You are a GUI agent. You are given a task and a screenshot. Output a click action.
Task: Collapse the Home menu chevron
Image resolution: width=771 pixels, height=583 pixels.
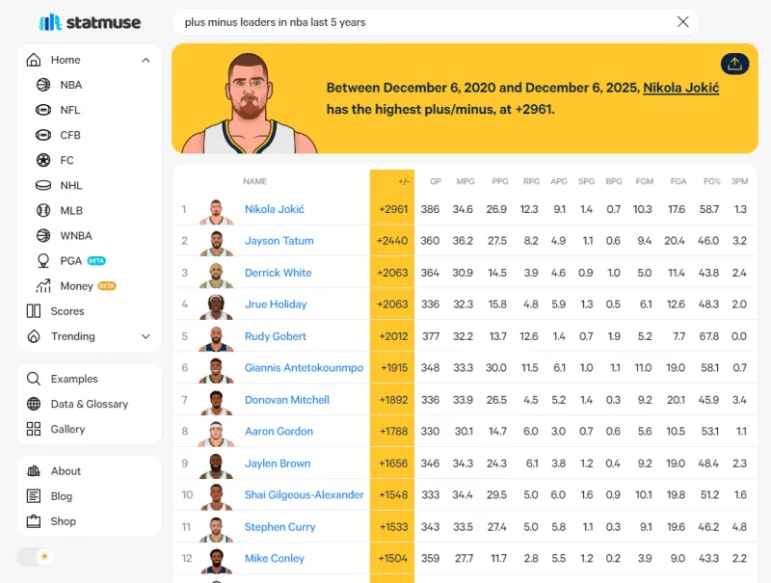(x=146, y=60)
